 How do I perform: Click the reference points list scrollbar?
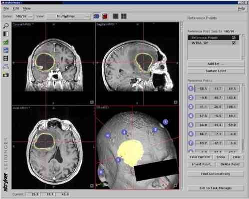[243, 118]
